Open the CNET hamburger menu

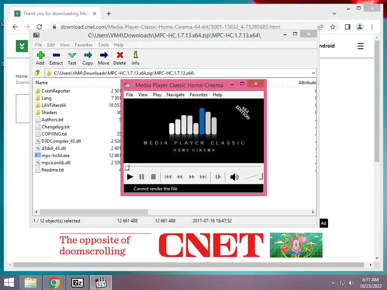tap(360, 46)
